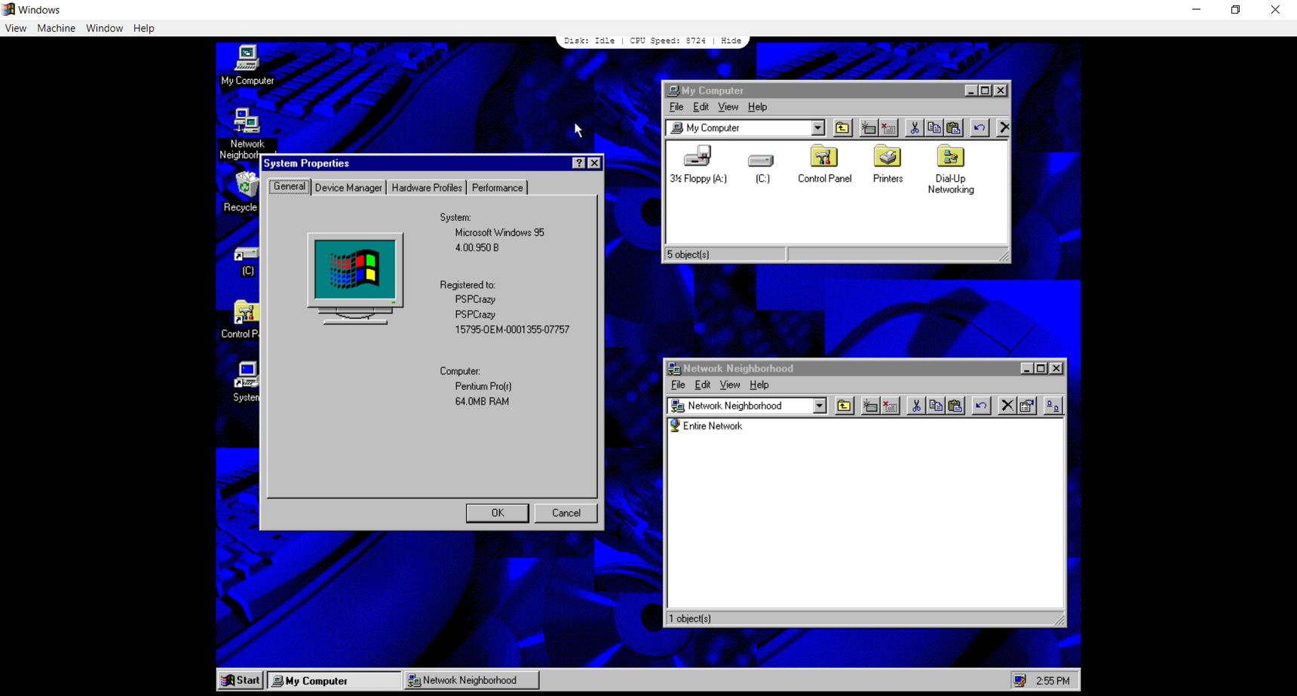The height and width of the screenshot is (696, 1297).
Task: Go up one level in My Computer window
Action: [842, 128]
